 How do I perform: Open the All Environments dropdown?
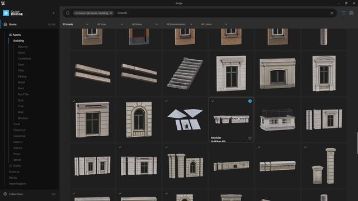180,24
